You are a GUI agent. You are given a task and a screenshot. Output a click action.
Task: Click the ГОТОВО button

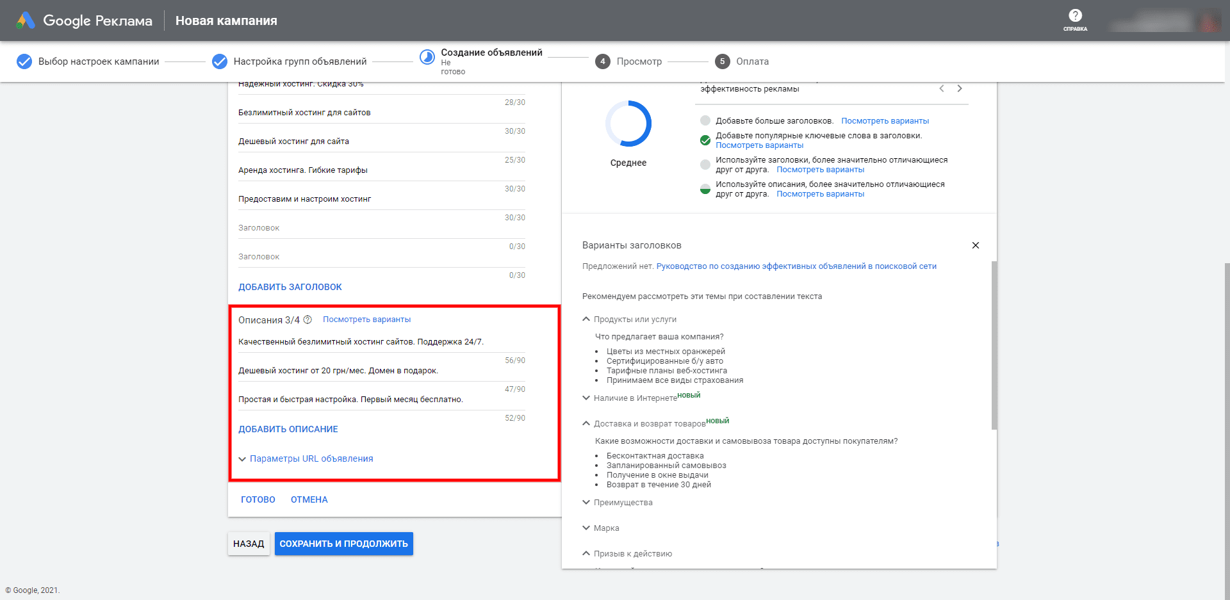tap(258, 499)
